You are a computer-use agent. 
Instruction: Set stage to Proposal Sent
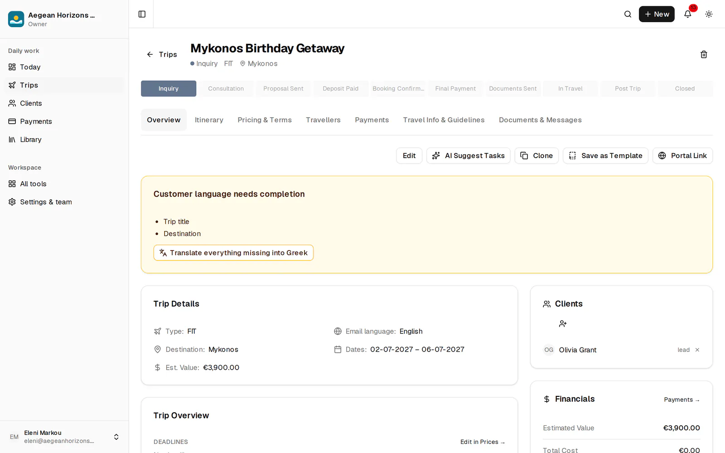283,89
